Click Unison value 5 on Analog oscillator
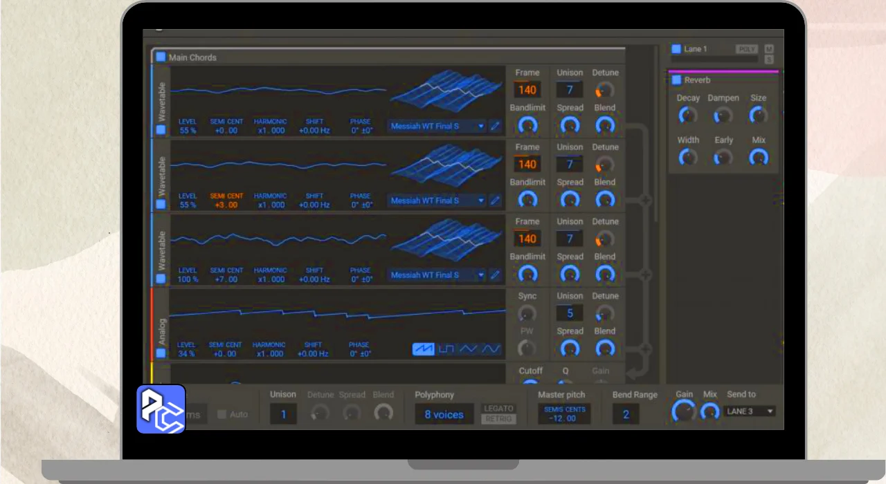The height and width of the screenshot is (484, 886). click(570, 313)
